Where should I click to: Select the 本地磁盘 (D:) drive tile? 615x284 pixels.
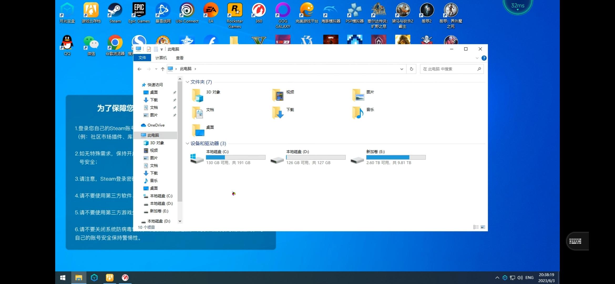coord(308,157)
